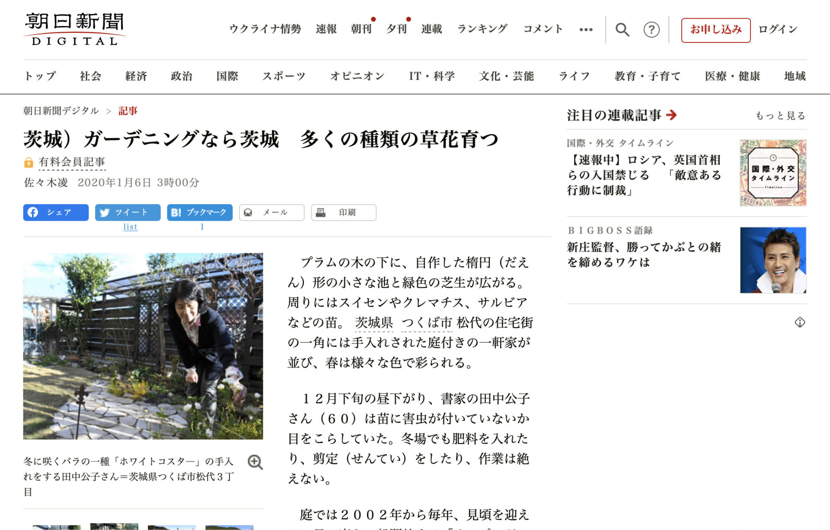Send article by メール button

pyautogui.click(x=271, y=212)
